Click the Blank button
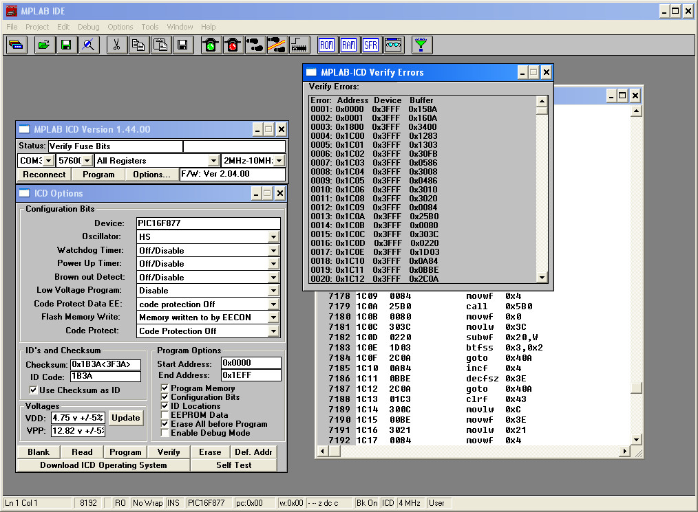 39,452
